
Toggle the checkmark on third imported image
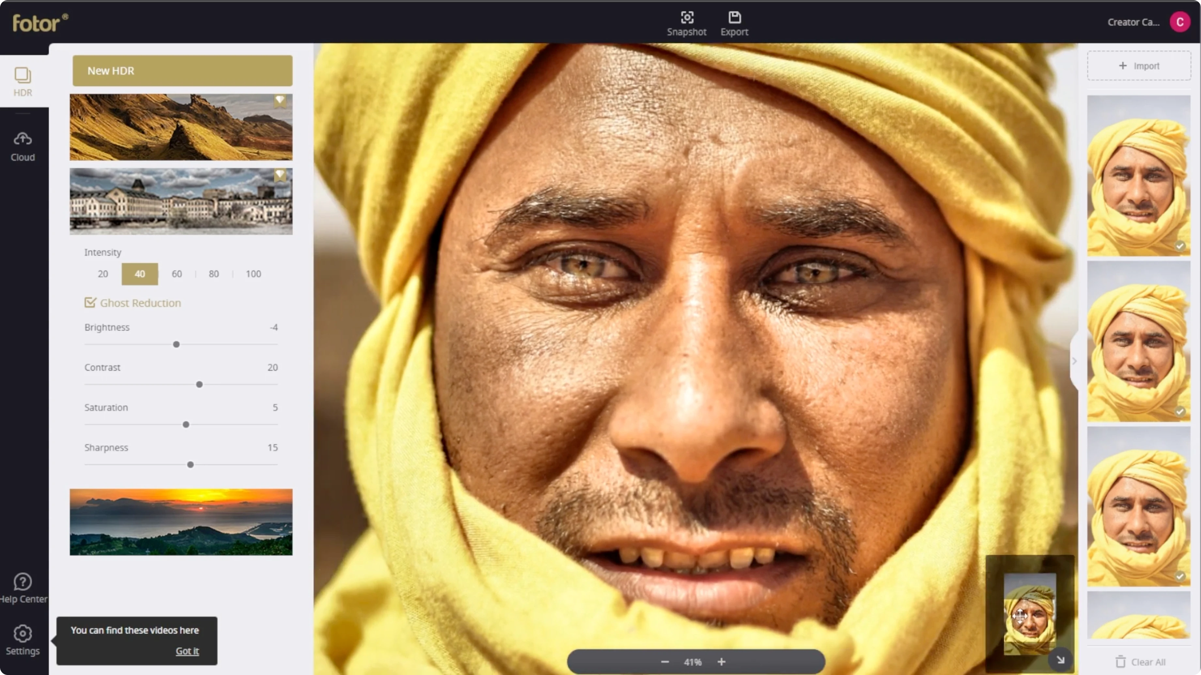click(1179, 576)
